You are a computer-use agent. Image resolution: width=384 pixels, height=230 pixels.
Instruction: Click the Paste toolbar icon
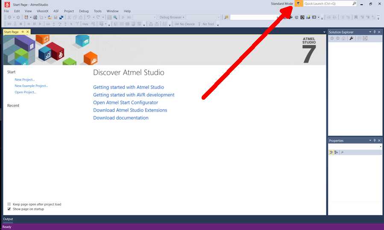coord(81,17)
